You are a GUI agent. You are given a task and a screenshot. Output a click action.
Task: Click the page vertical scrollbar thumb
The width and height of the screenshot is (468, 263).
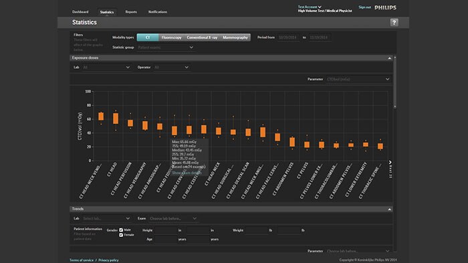click(x=395, y=82)
